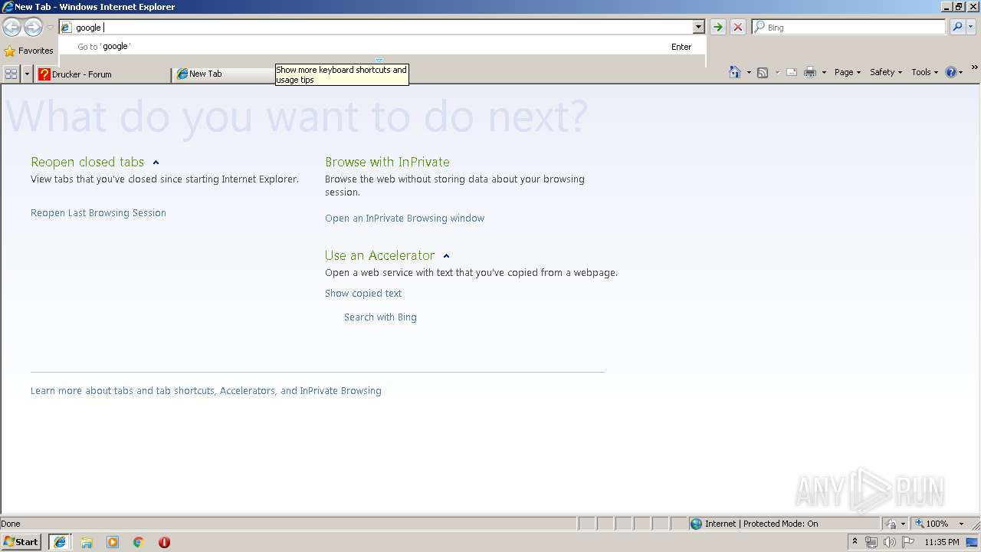Expand the address bar autocomplete dropdown
This screenshot has width=981, height=552.
[698, 28]
